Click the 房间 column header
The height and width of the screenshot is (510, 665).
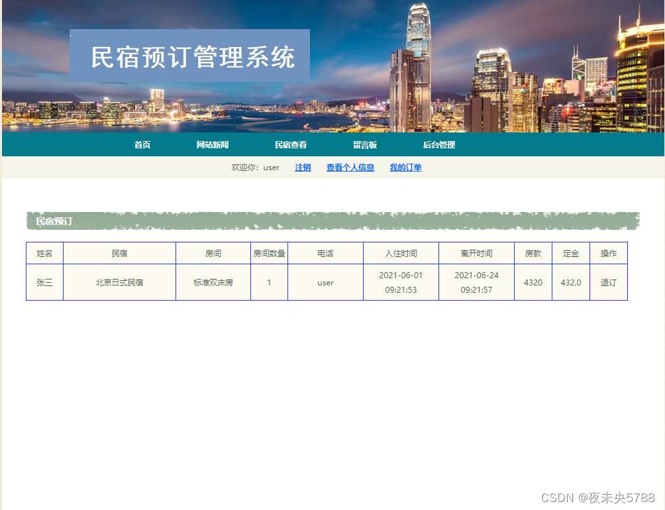(x=213, y=253)
